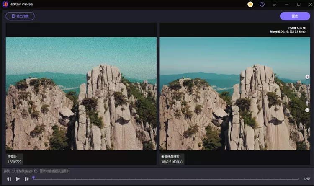Open the user account profile
314x186 pixels.
click(262, 4)
